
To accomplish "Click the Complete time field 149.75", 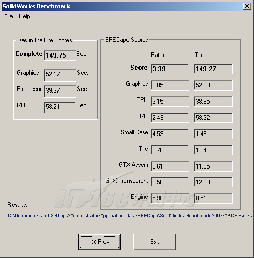I will coord(60,55).
